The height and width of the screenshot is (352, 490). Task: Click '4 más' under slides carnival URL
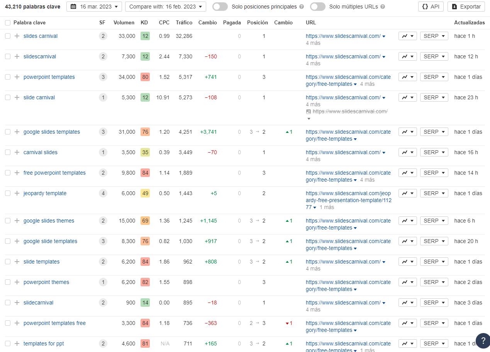pyautogui.click(x=313, y=43)
